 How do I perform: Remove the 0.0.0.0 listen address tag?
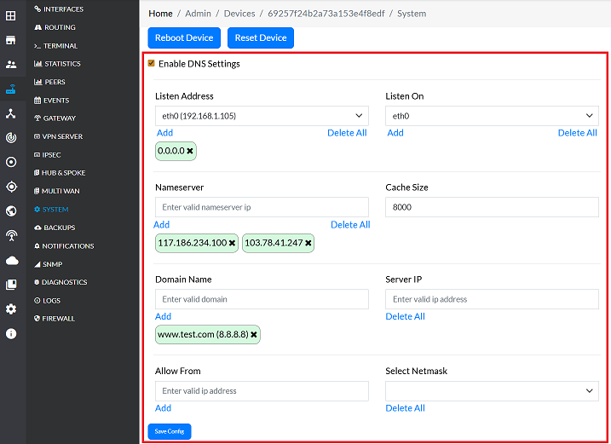[x=190, y=151]
